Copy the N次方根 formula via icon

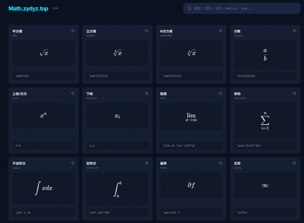(x=221, y=31)
